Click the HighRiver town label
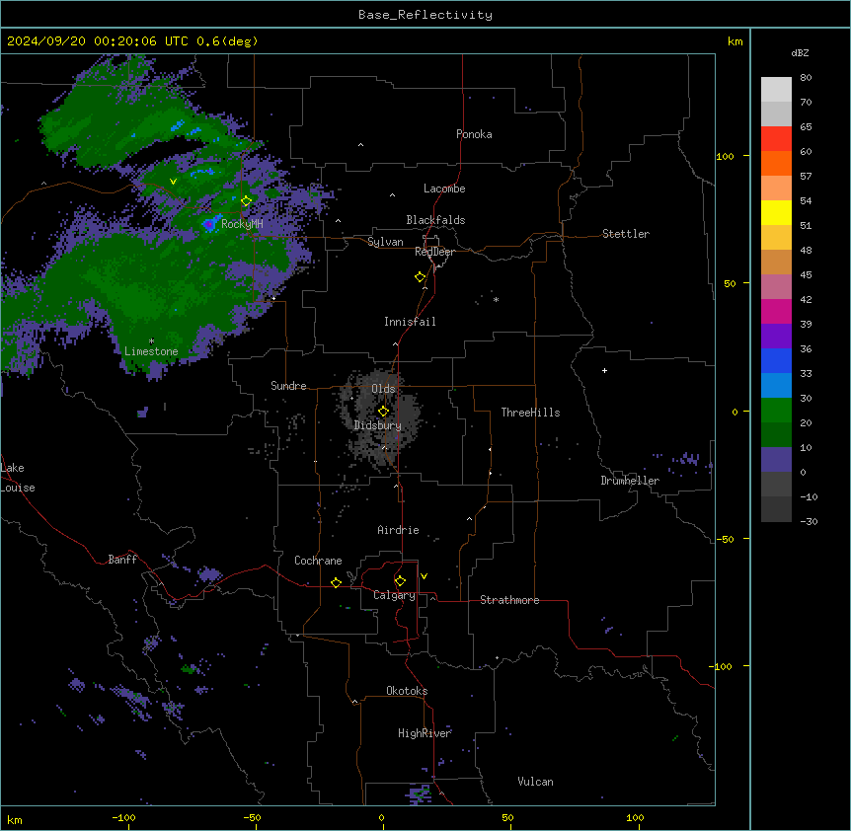Viewport: 851px width, 831px height. (425, 733)
